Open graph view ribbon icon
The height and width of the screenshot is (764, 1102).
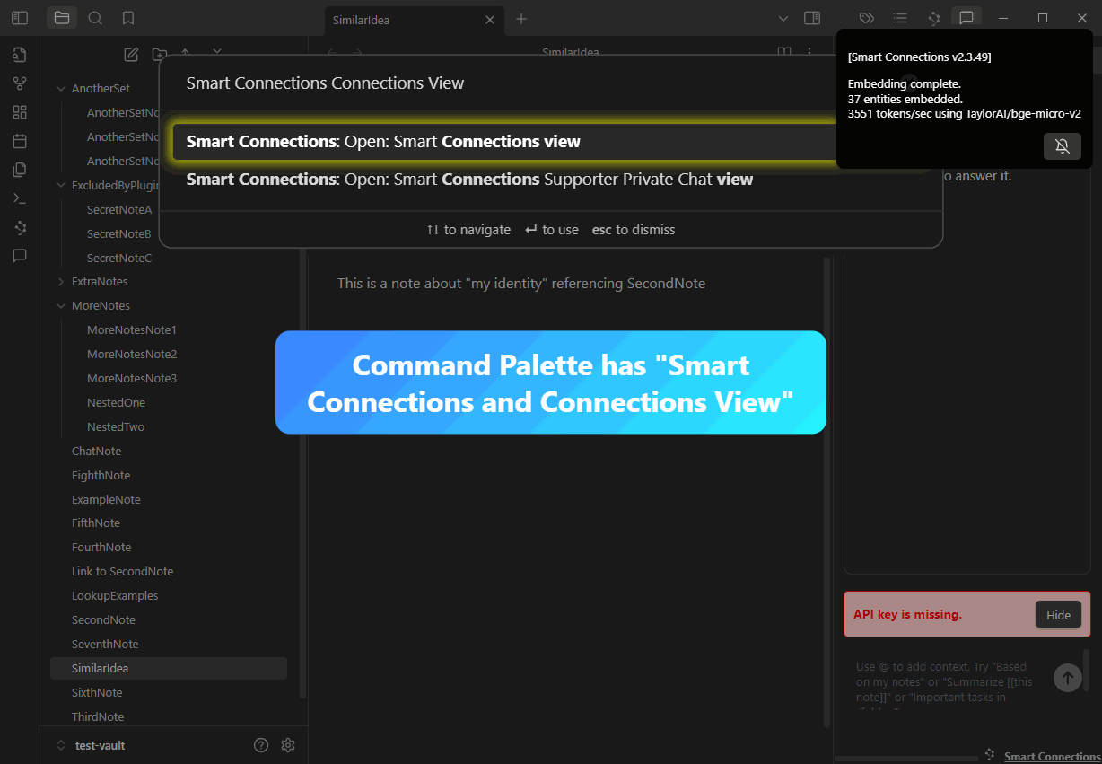pyautogui.click(x=20, y=83)
